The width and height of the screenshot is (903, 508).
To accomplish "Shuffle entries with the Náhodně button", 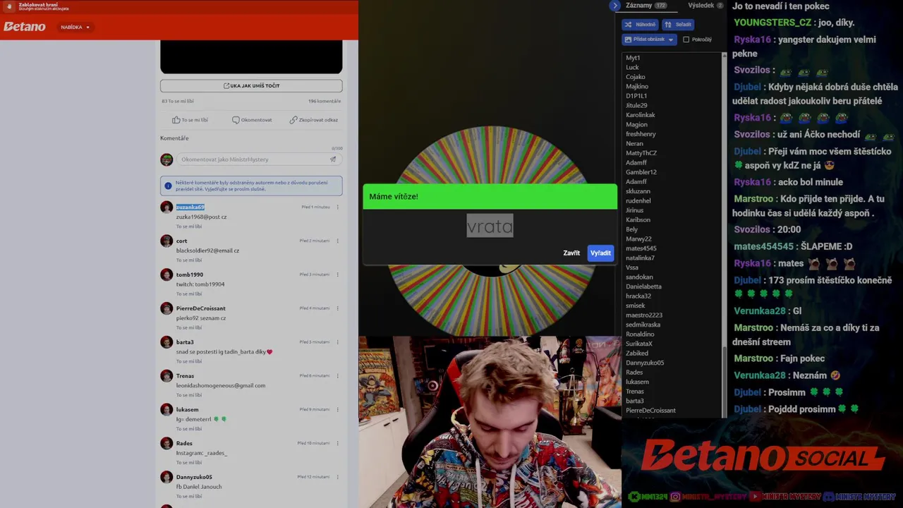I will point(641,24).
